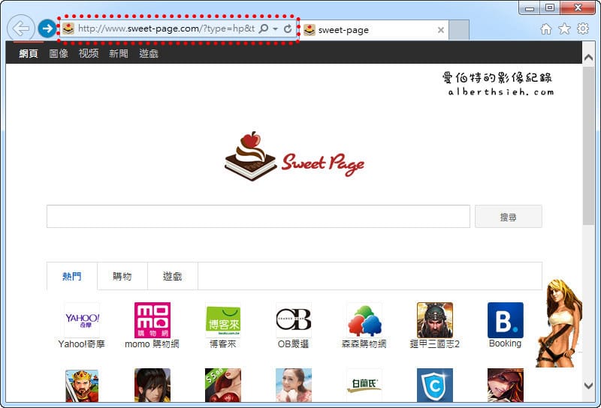Open the OB嚴選 shortcut icon
Image resolution: width=601 pixels, height=408 pixels.
point(294,320)
